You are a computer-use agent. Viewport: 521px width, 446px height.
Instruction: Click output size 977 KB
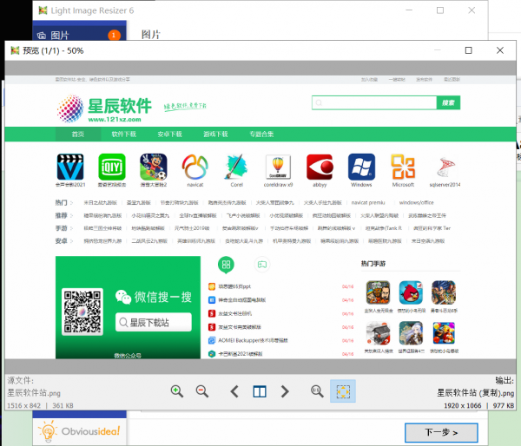click(504, 405)
